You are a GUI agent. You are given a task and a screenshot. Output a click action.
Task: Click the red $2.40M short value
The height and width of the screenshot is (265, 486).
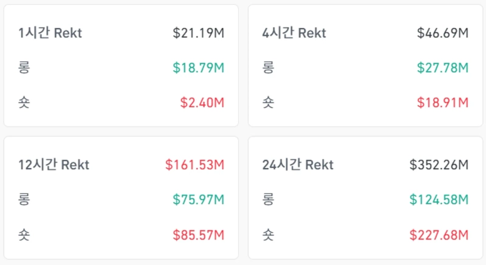(202, 102)
